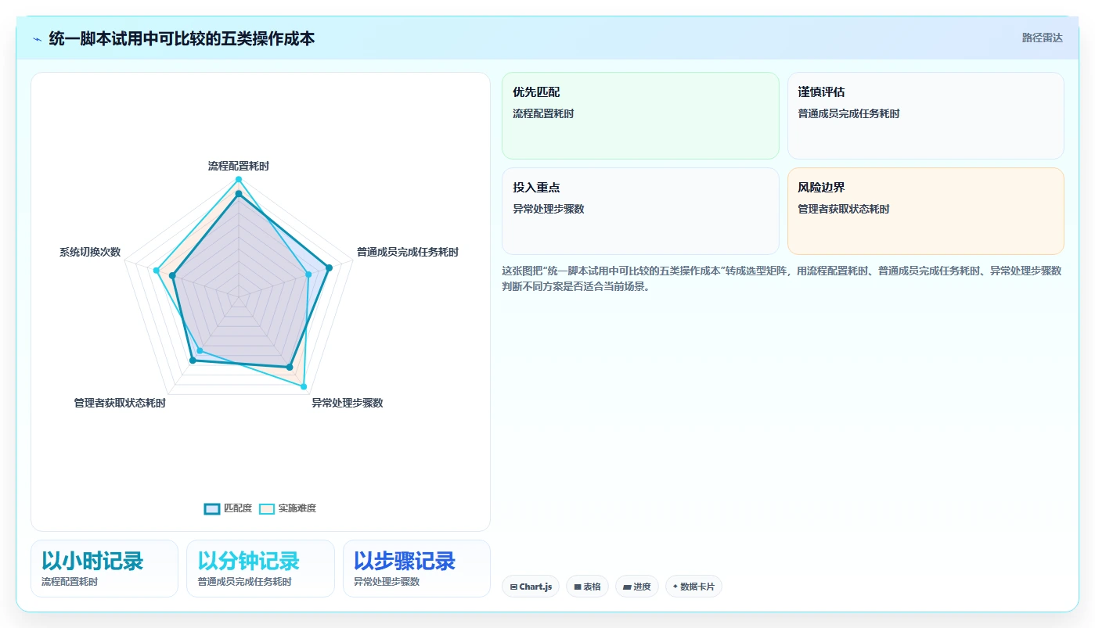This screenshot has width=1095, height=628.
Task: Click the 实施难度 point at 异常处理步骤数 vertex
Action: 304,387
